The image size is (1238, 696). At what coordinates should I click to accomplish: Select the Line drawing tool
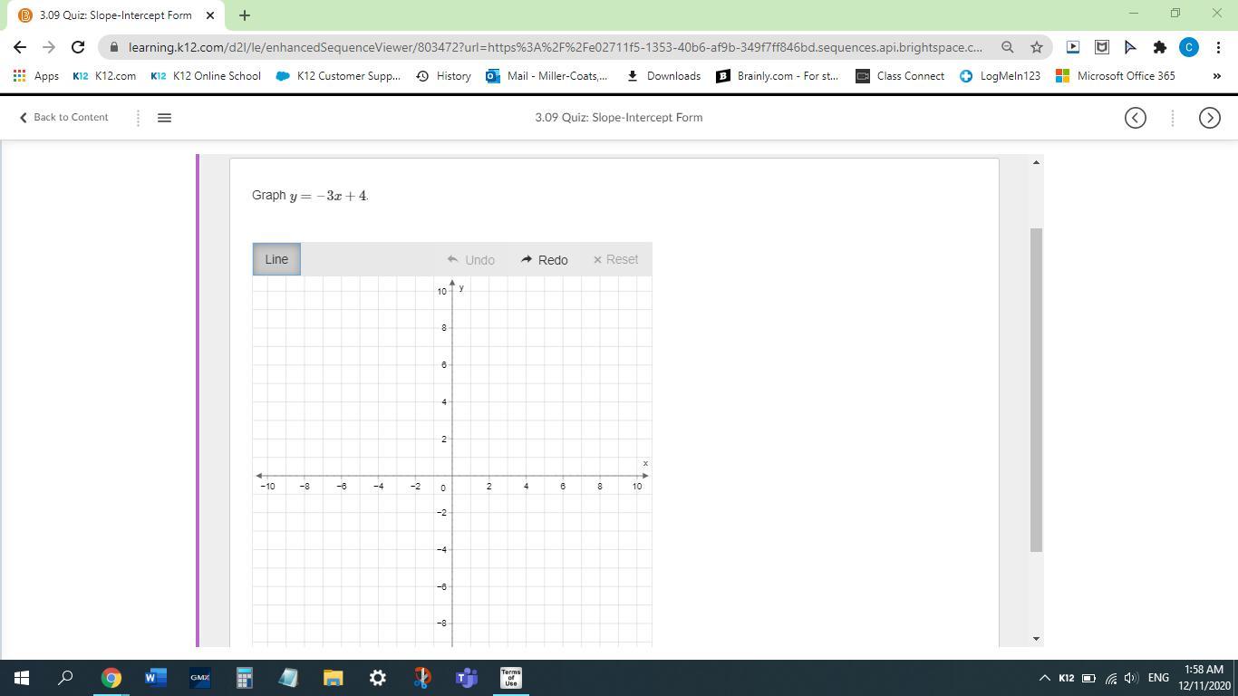point(276,259)
